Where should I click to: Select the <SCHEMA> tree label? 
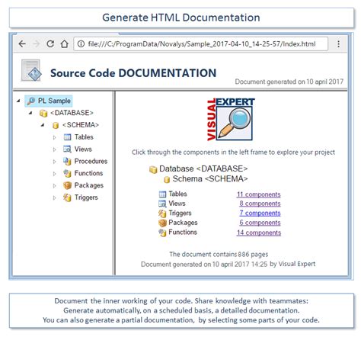point(81,125)
